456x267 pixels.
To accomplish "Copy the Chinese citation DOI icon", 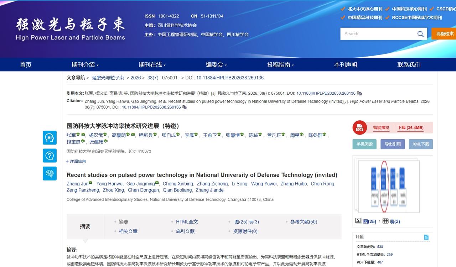I will [x=359, y=93].
